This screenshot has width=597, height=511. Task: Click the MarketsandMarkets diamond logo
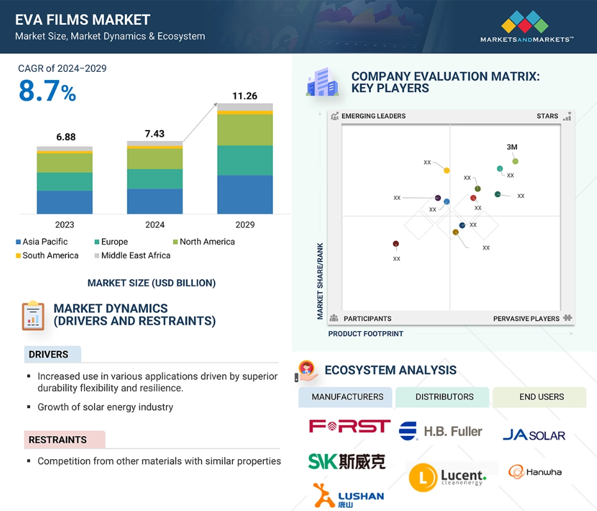(x=525, y=21)
